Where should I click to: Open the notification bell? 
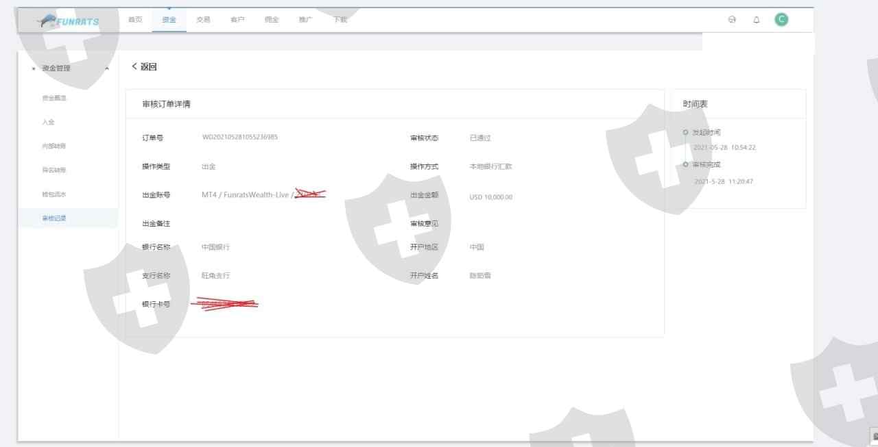(757, 20)
